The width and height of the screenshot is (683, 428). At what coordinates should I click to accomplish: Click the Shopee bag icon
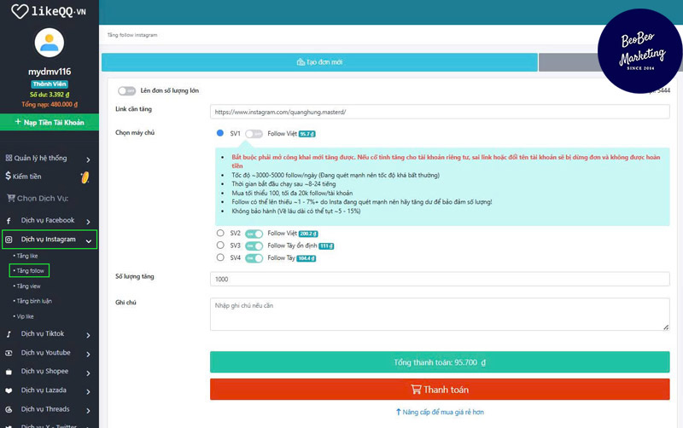coord(9,372)
